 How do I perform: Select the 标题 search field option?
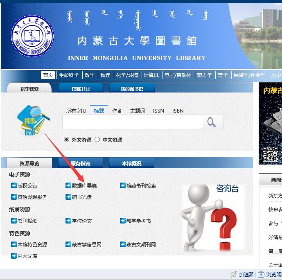[x=99, y=111]
